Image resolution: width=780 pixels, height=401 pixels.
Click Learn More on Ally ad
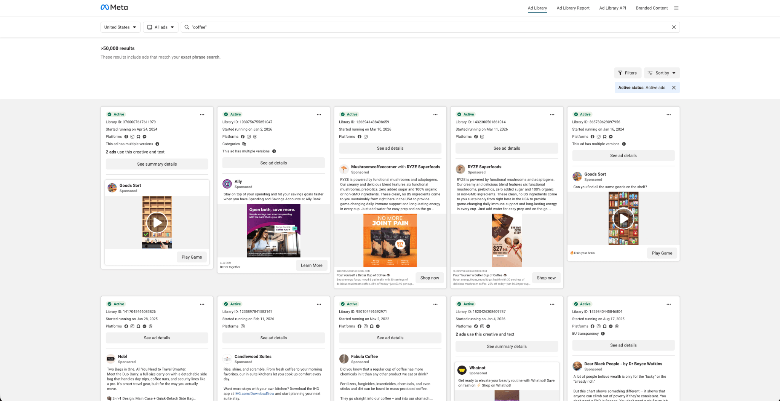[x=312, y=265]
